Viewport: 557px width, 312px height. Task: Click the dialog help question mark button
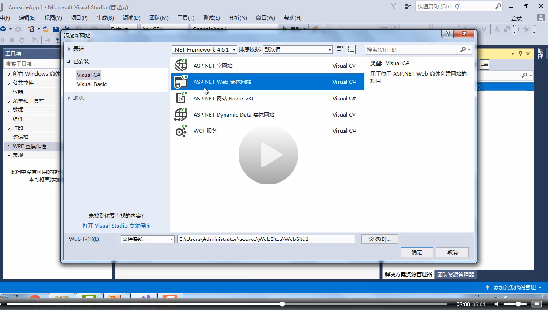447,34
